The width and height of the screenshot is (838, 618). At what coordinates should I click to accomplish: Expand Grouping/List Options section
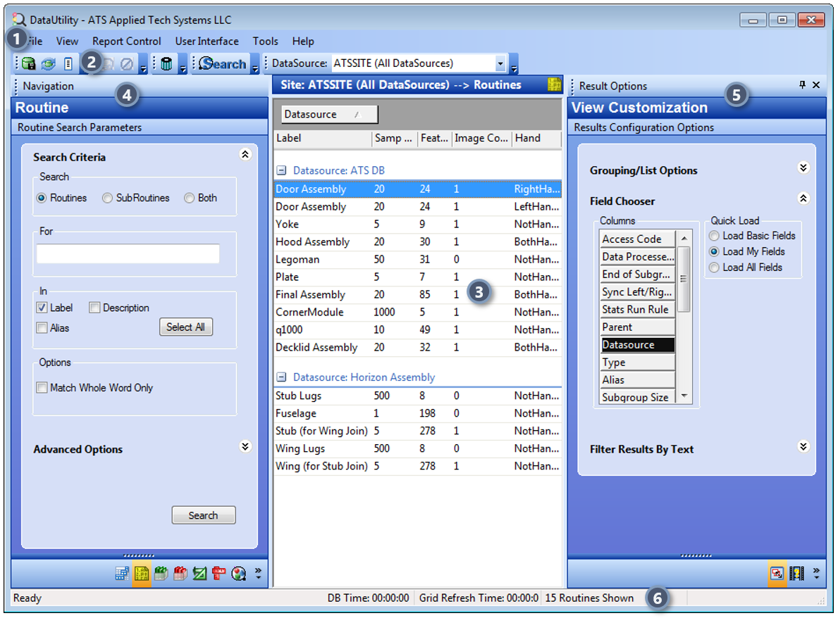coord(803,168)
